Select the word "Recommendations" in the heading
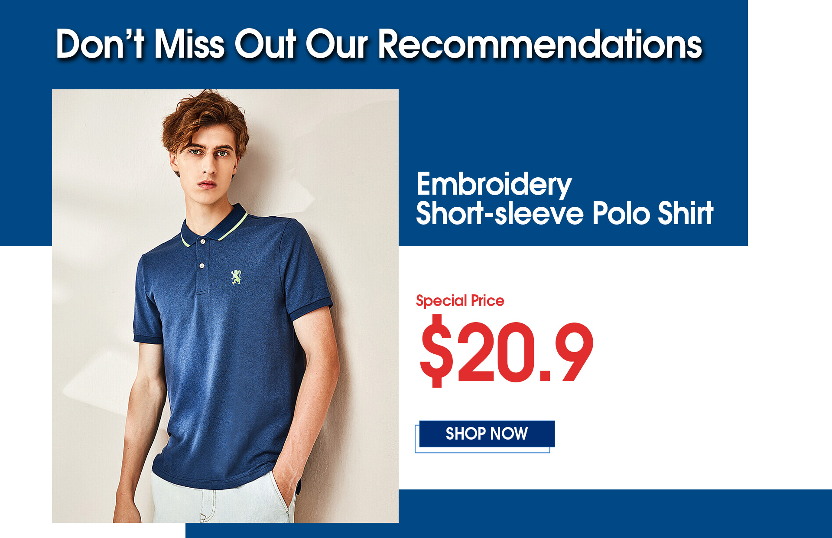Viewport: 832px width, 538px height. coord(540,44)
